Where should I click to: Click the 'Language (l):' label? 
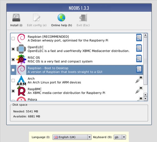[41, 137]
